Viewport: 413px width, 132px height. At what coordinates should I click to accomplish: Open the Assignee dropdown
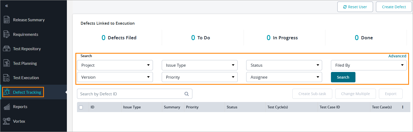[284, 77]
